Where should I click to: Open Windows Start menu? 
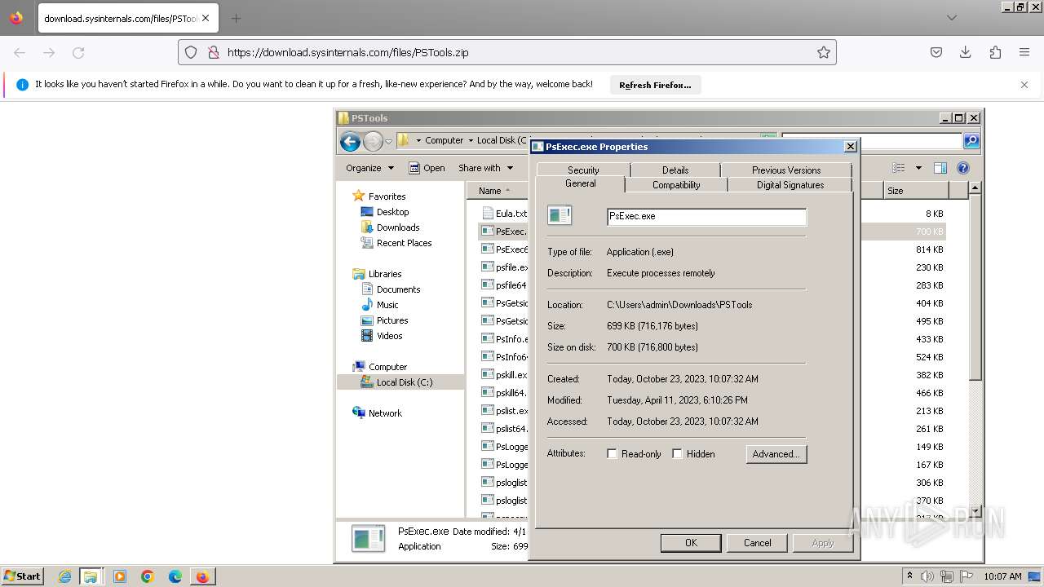point(23,576)
